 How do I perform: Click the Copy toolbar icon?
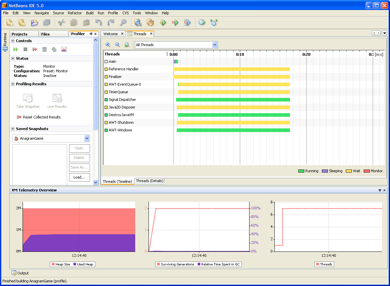pyautogui.click(x=74, y=23)
